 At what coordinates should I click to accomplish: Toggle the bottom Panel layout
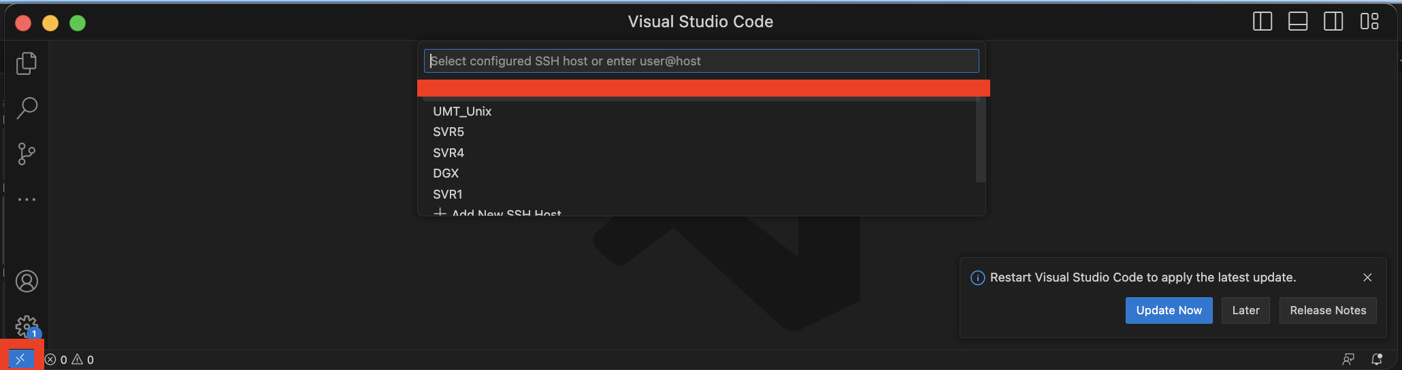pyautogui.click(x=1298, y=22)
